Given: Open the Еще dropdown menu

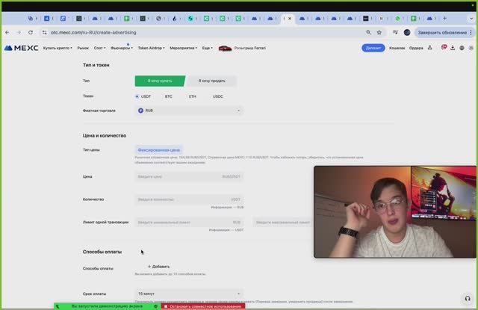Looking at the screenshot, I should click(208, 48).
